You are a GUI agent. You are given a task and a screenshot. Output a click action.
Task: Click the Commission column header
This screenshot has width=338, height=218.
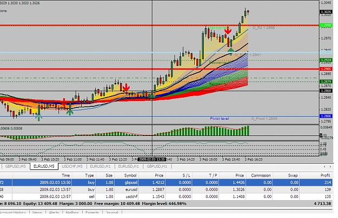click(260, 175)
